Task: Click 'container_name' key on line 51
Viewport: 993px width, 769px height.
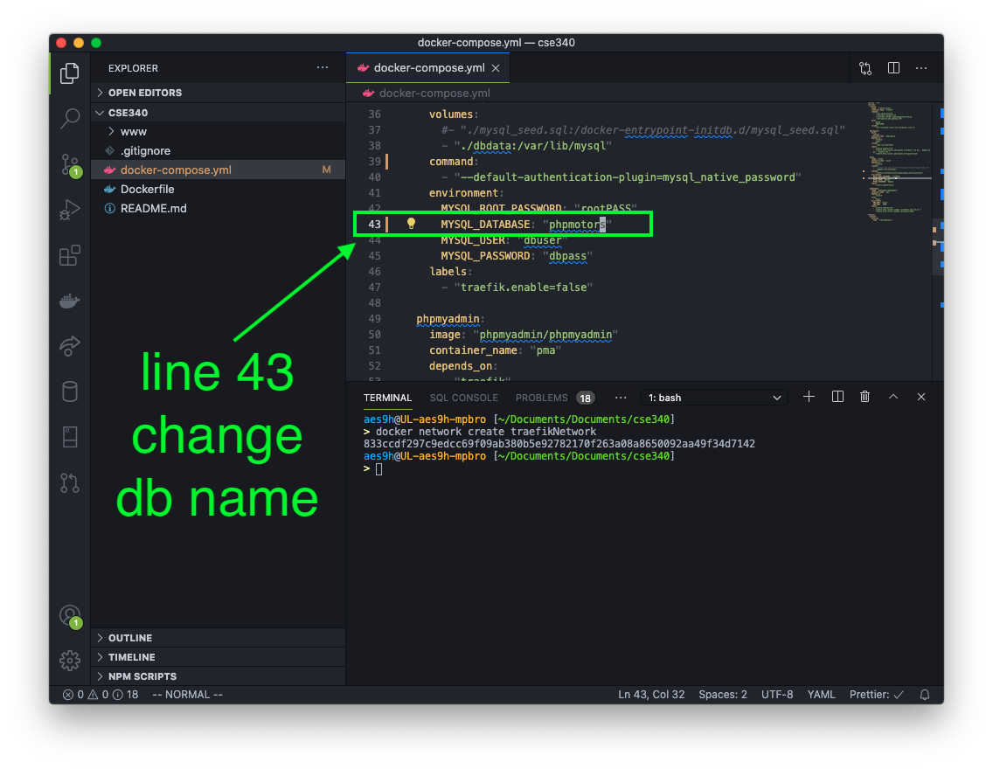Action: tap(473, 350)
